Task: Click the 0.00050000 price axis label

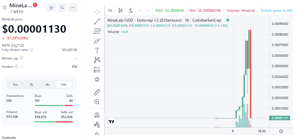Action: [280, 66]
